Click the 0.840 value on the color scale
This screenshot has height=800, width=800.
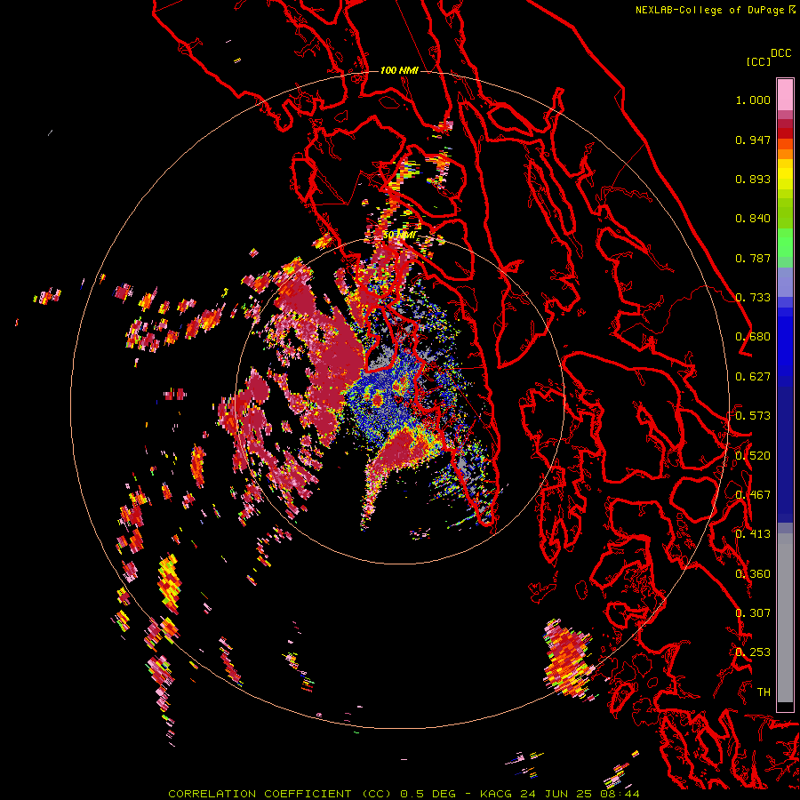tap(753, 219)
